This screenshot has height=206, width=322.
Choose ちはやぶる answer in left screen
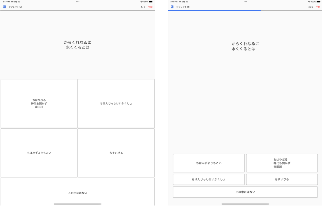click(39, 104)
